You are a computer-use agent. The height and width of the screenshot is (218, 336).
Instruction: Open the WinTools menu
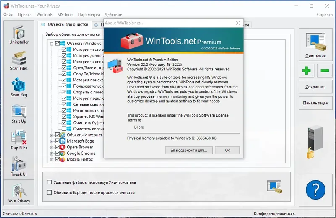[x=45, y=15]
